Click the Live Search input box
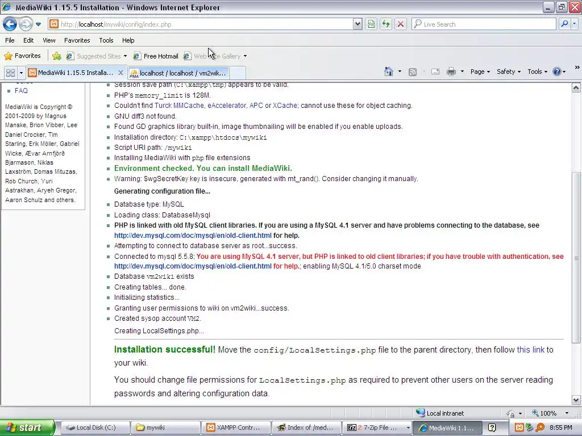The width and height of the screenshot is (582, 436). point(484,24)
